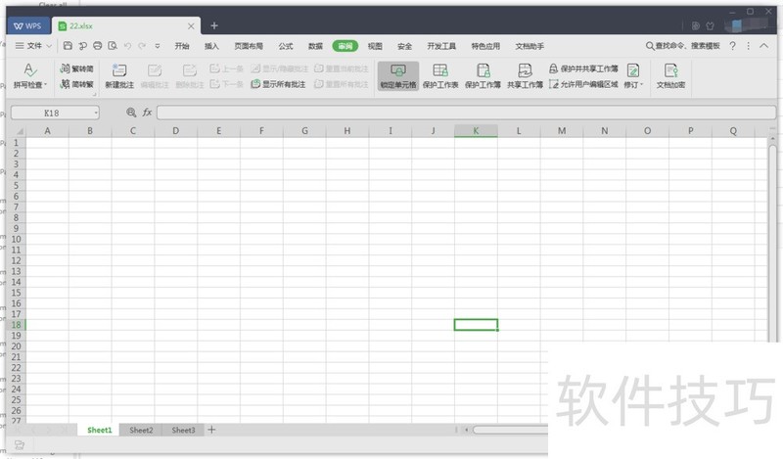This screenshot has width=783, height=459.
Task: Open Share Workbook (共享工作簿)
Action: (525, 75)
